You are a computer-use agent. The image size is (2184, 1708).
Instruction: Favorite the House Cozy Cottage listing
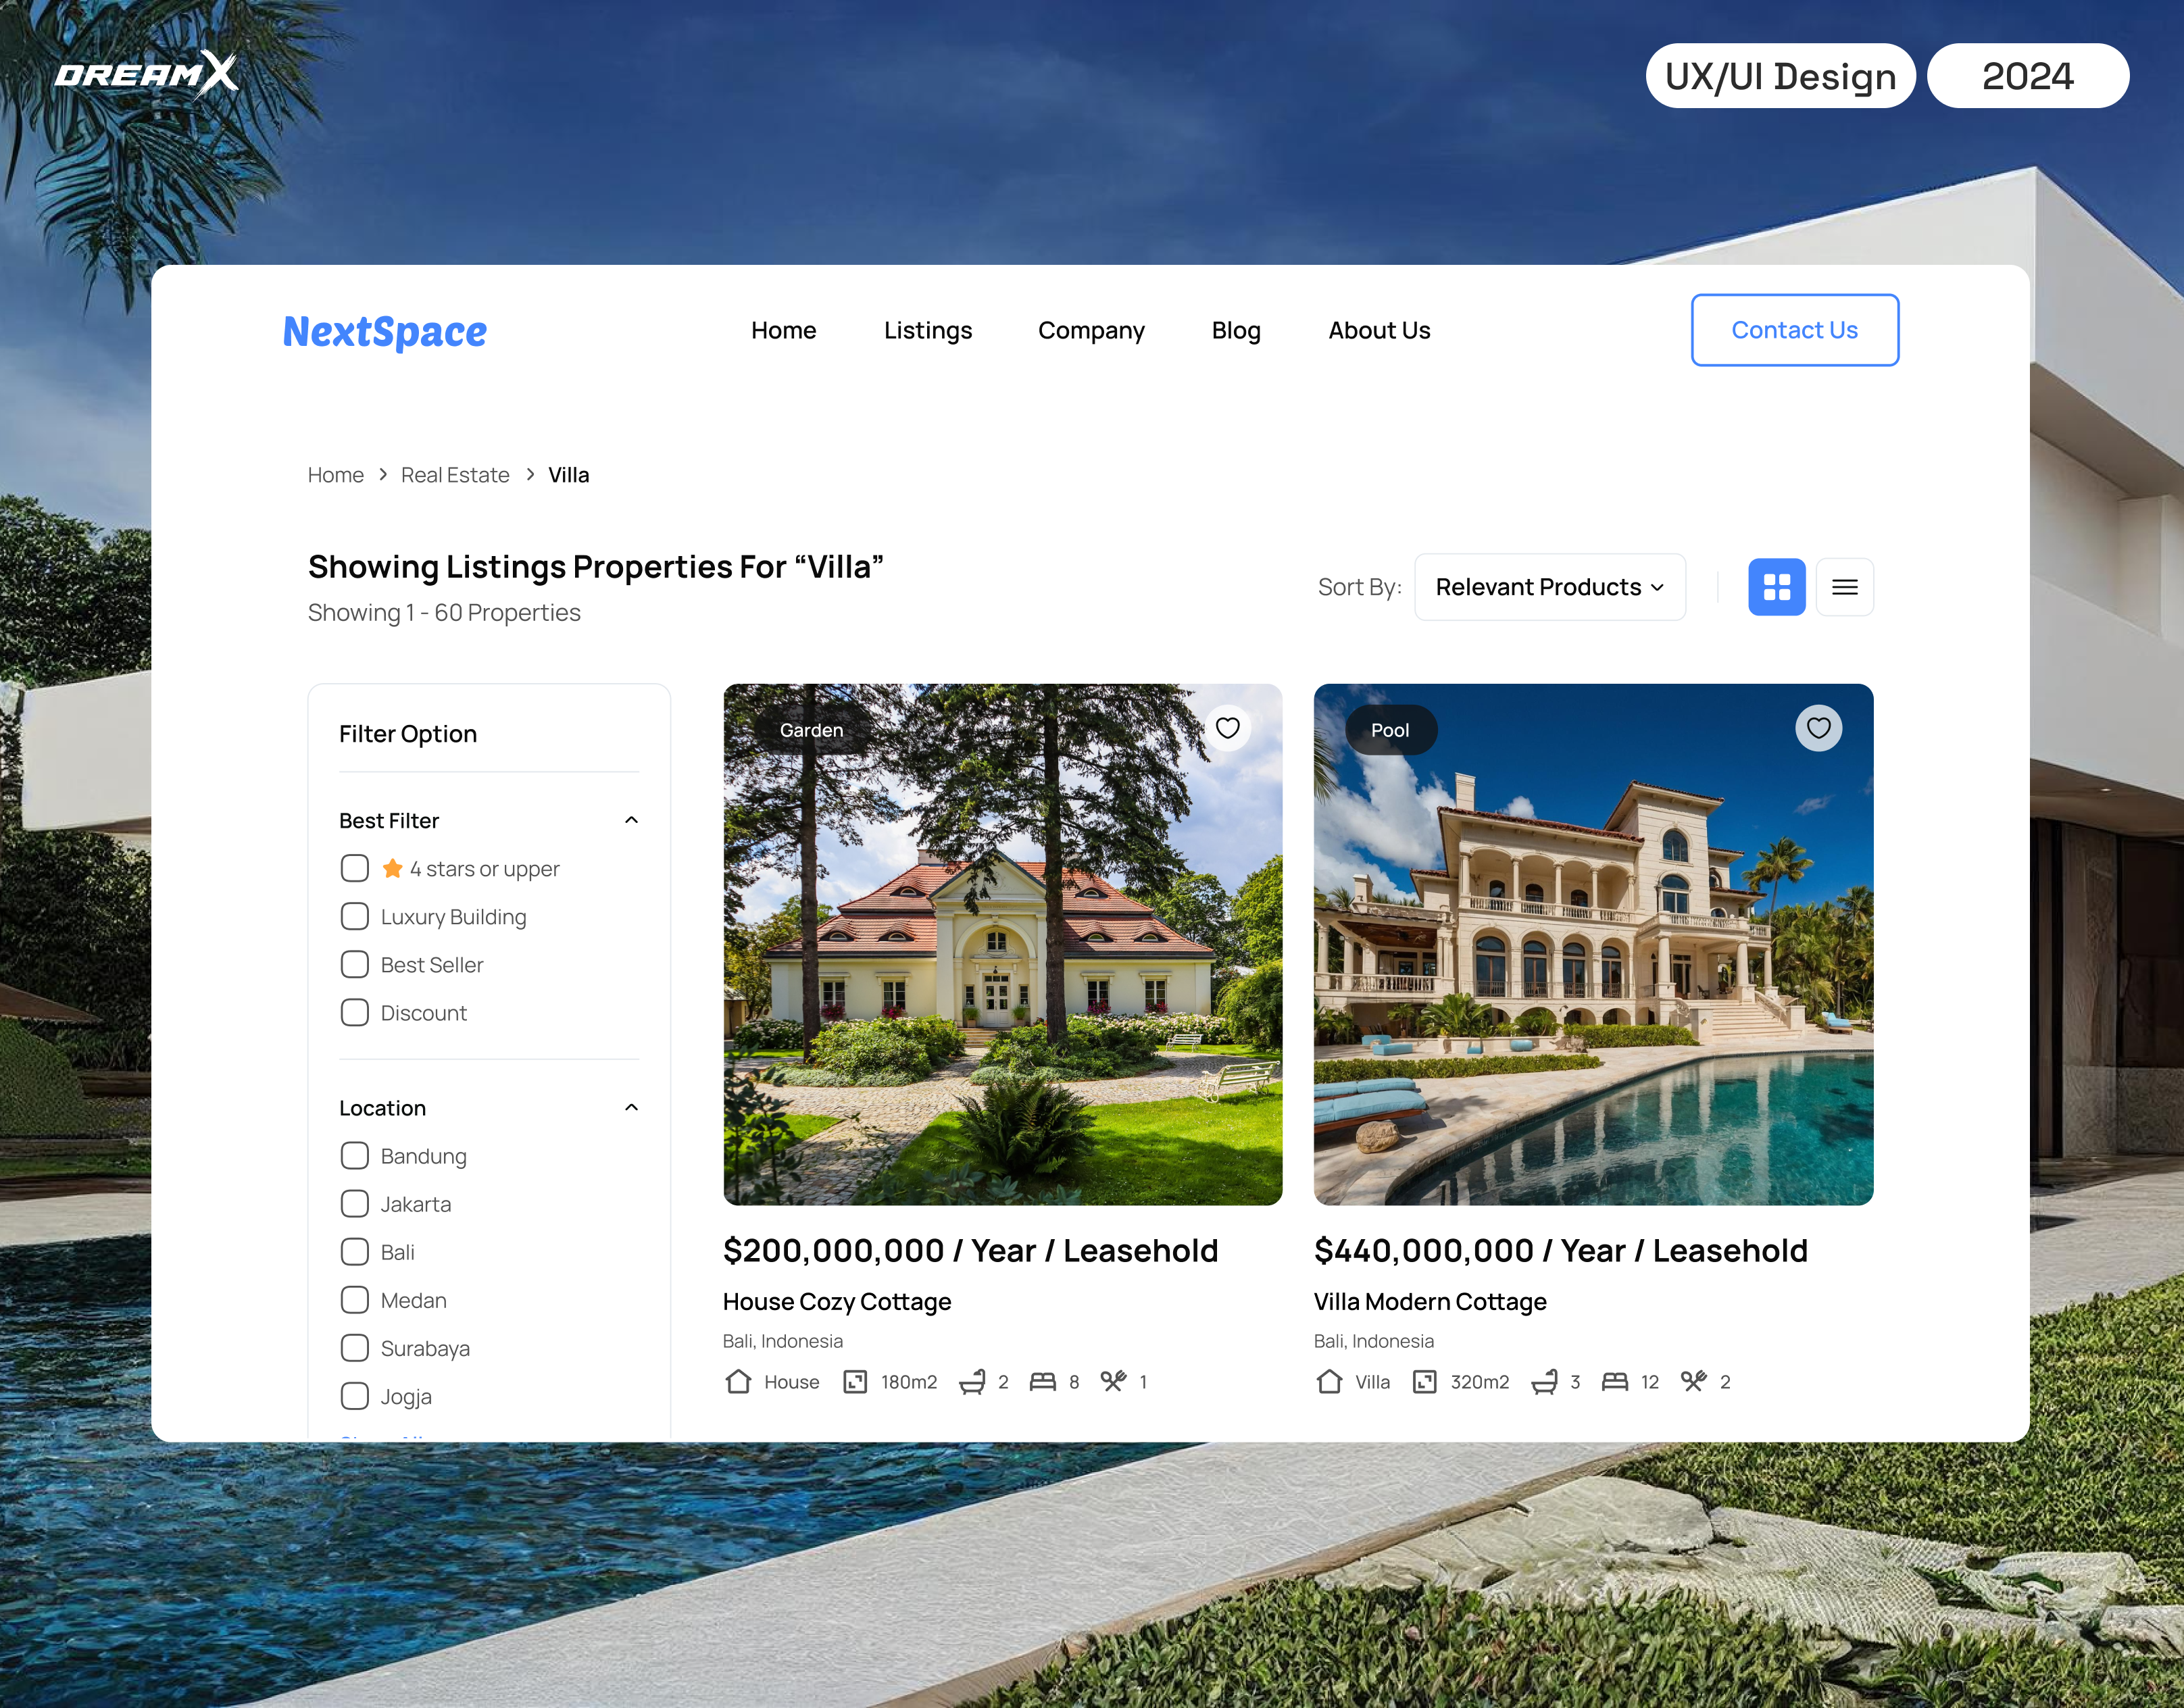click(x=1227, y=728)
